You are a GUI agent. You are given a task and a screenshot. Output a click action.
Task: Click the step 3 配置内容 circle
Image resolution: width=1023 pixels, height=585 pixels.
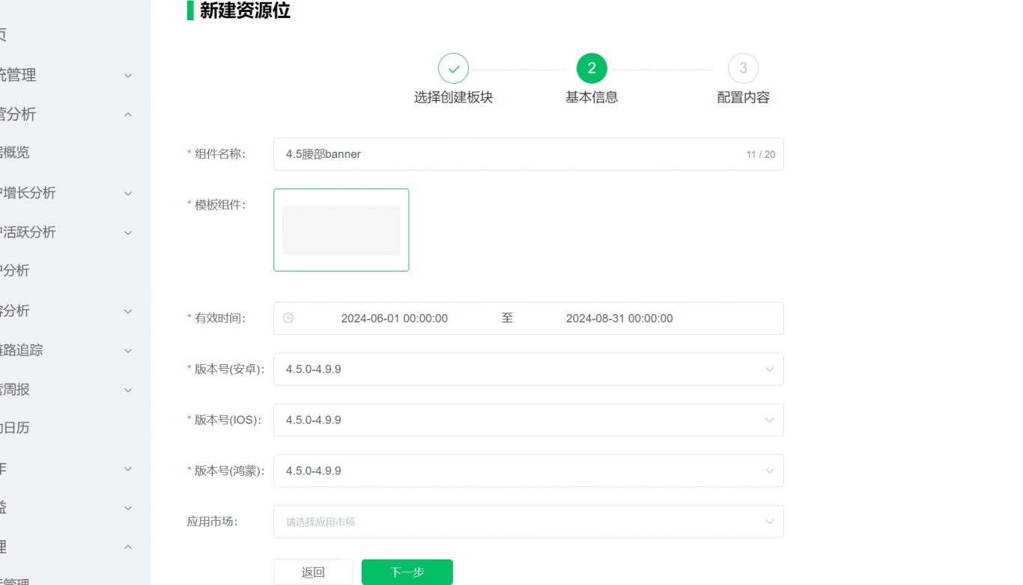(x=743, y=68)
